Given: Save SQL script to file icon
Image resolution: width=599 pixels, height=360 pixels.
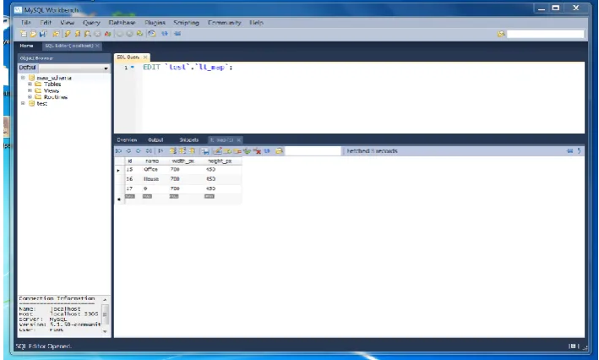Looking at the screenshot, I should tap(43, 34).
